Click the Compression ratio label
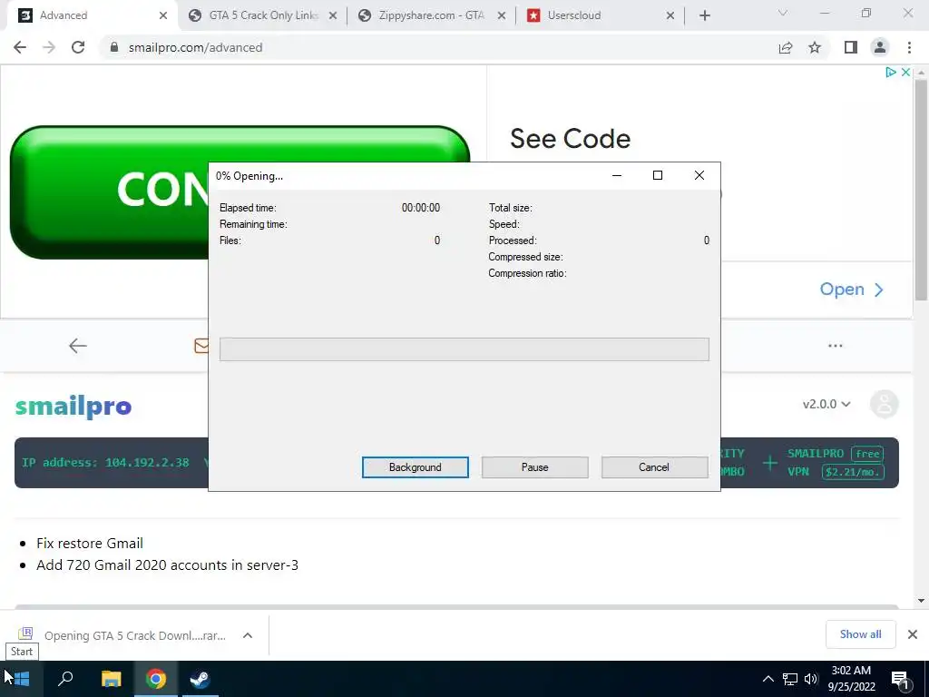The width and height of the screenshot is (929, 697). [527, 273]
